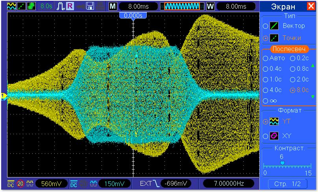Click the EXT trigger source label
The width and height of the screenshot is (318, 192).
(146, 184)
